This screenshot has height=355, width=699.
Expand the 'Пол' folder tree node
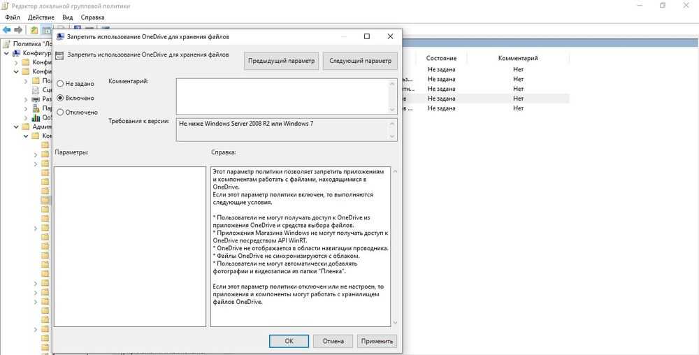[26, 80]
